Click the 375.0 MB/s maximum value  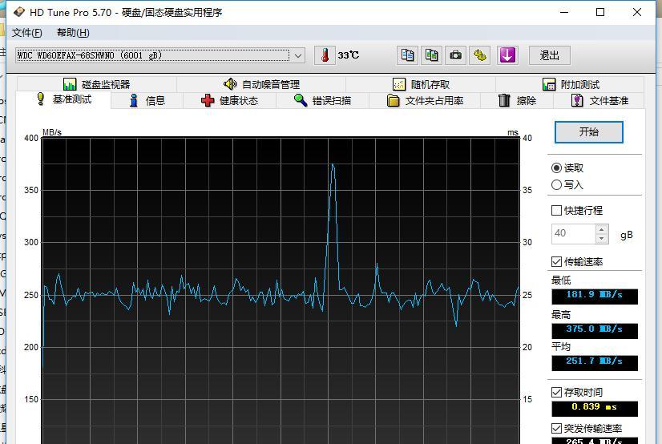tap(595, 329)
